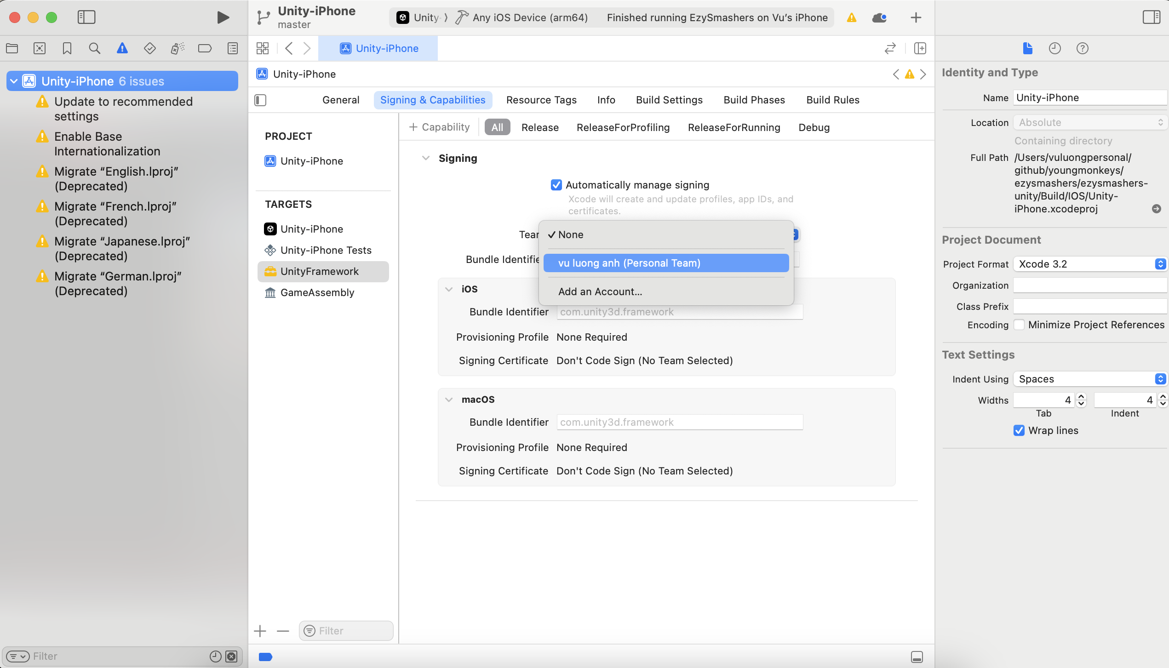Click the Add Capability button
Screen dimensions: 1169x668
[x=438, y=127]
